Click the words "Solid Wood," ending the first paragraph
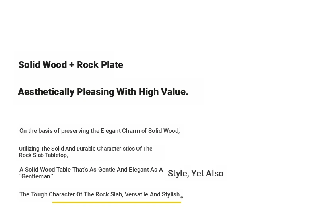Screen dimensions: 314x213 coord(164,131)
